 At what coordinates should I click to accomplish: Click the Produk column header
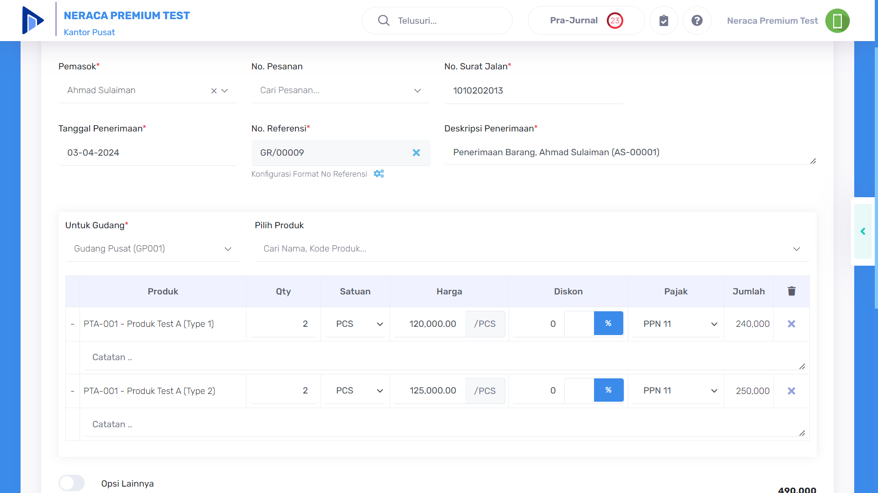tap(163, 291)
